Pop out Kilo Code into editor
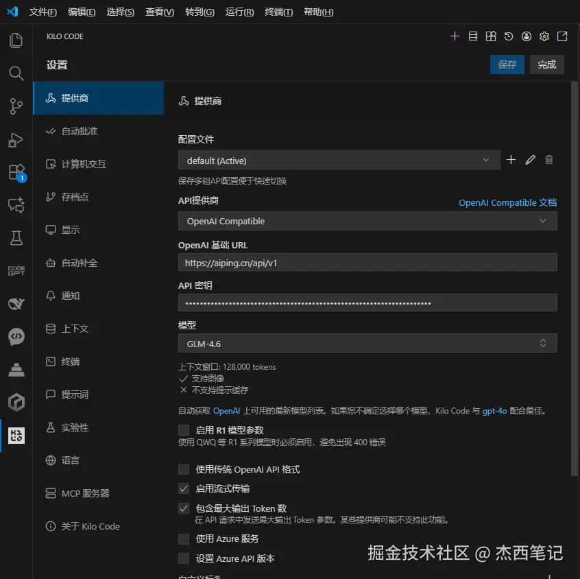Image resolution: width=580 pixels, height=579 pixels. click(x=562, y=36)
